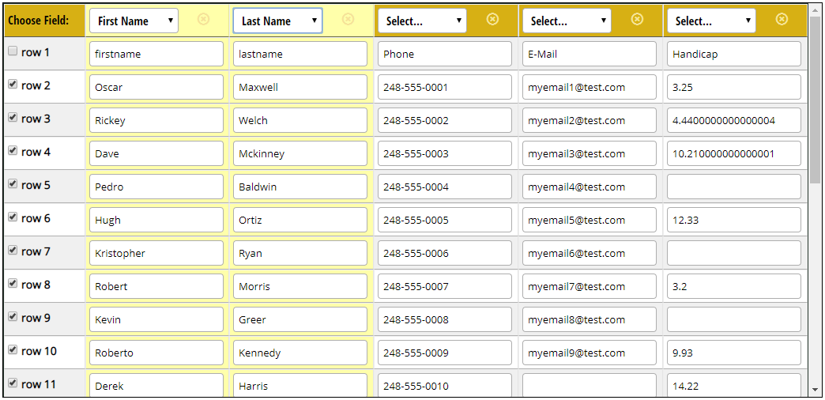Screen dimensions: 825x400
Task: Click the phone field with 248-555-0006
Action: pos(445,254)
